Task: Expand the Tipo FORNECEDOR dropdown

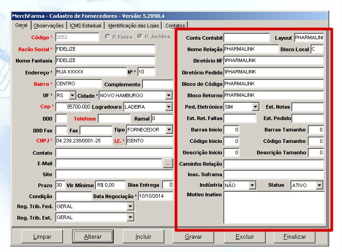Action: click(x=169, y=130)
